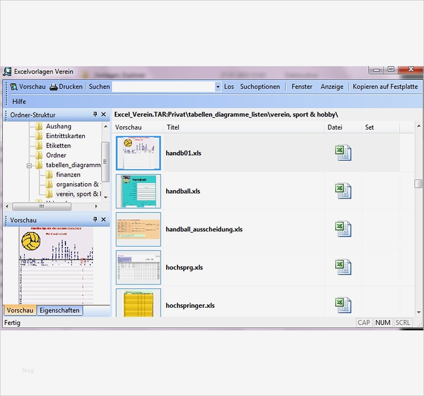
Task: Switch to the Eigenschaften tab
Action: pos(59,310)
